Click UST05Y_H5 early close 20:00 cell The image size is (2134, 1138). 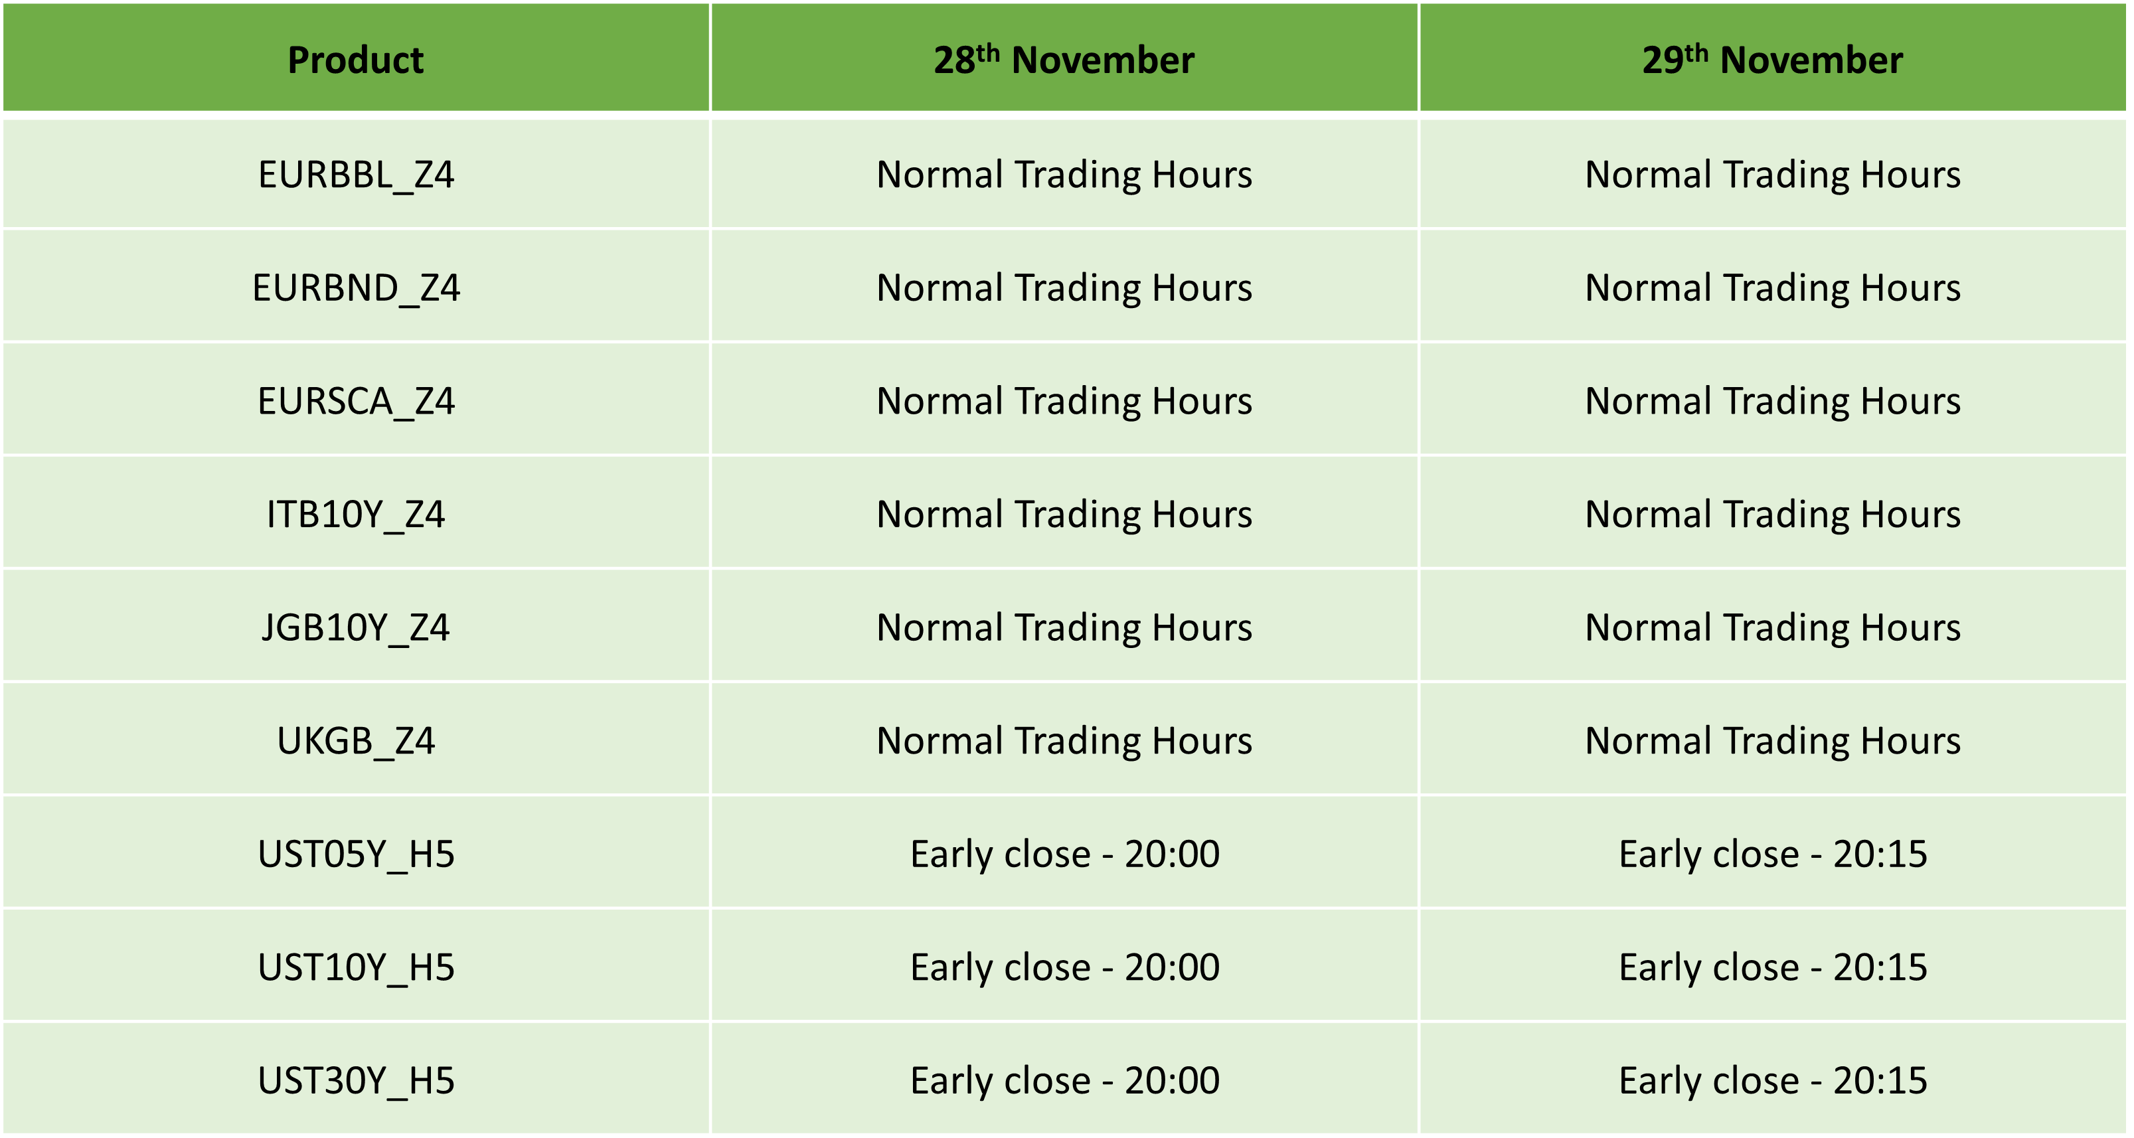[x=1064, y=854]
